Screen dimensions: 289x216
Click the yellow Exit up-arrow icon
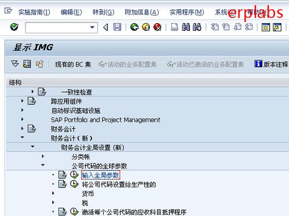coord(146,27)
